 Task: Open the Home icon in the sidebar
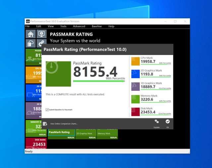point(31,34)
